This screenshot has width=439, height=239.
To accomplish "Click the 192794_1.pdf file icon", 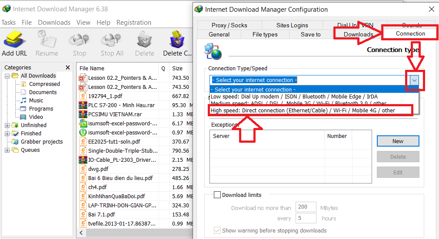I will 83,96.
